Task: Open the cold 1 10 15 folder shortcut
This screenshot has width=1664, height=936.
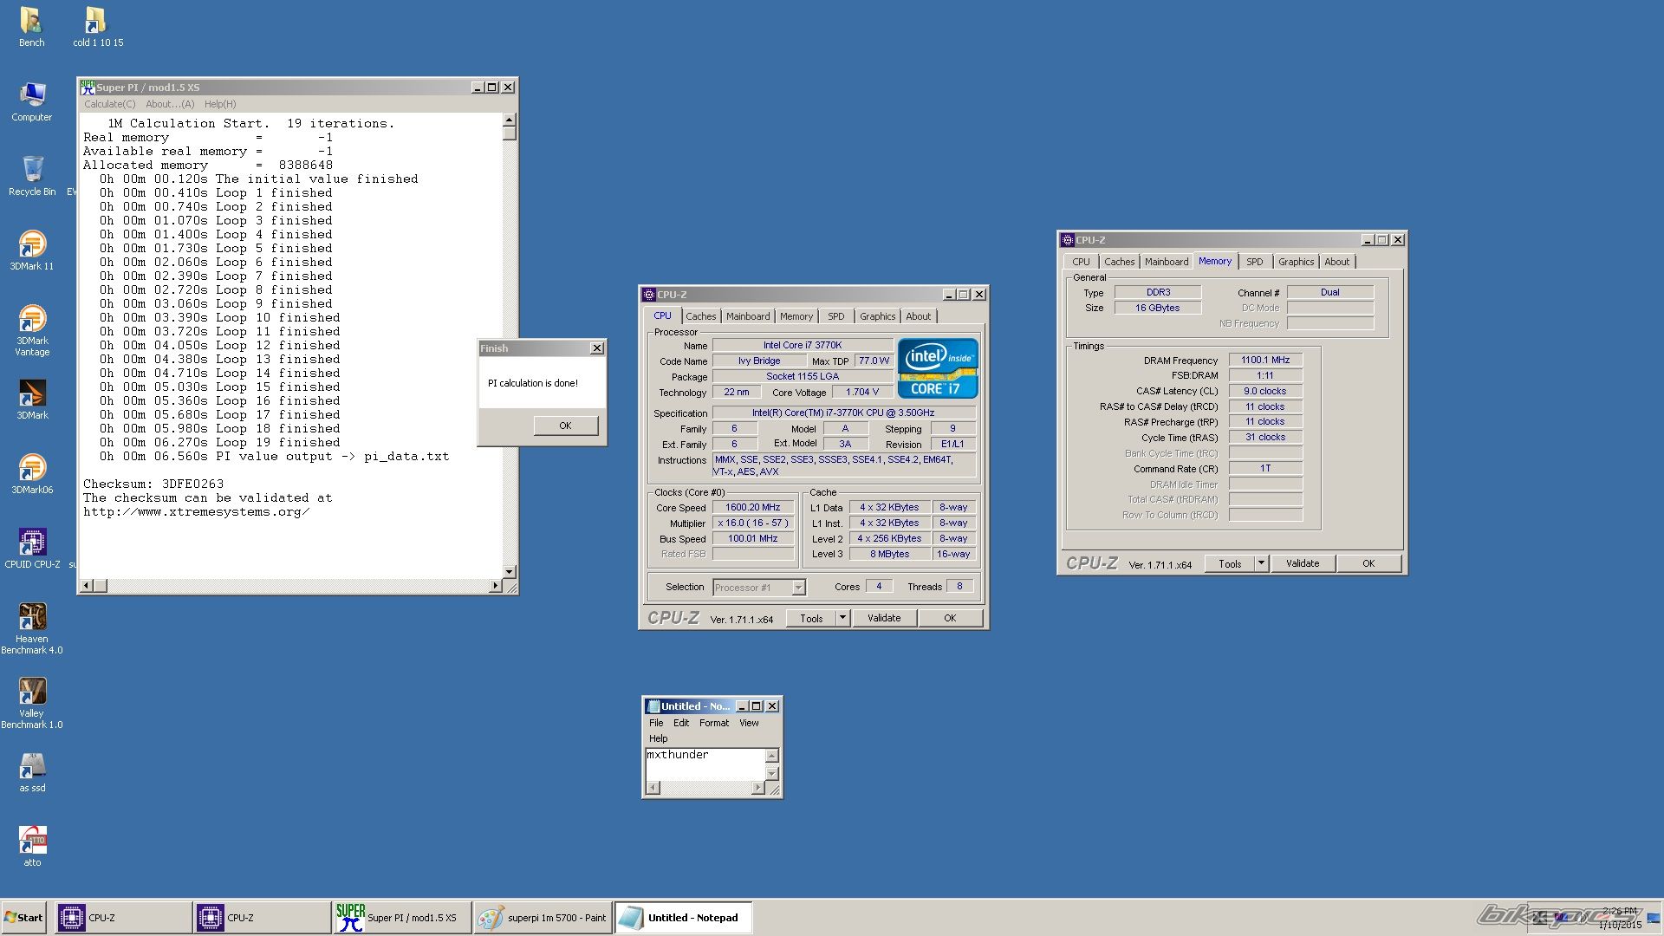Action: click(x=95, y=21)
